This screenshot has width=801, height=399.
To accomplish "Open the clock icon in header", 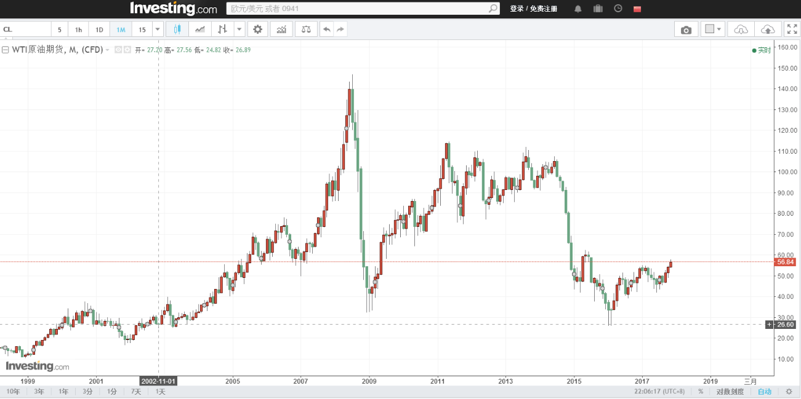I will pyautogui.click(x=618, y=9).
